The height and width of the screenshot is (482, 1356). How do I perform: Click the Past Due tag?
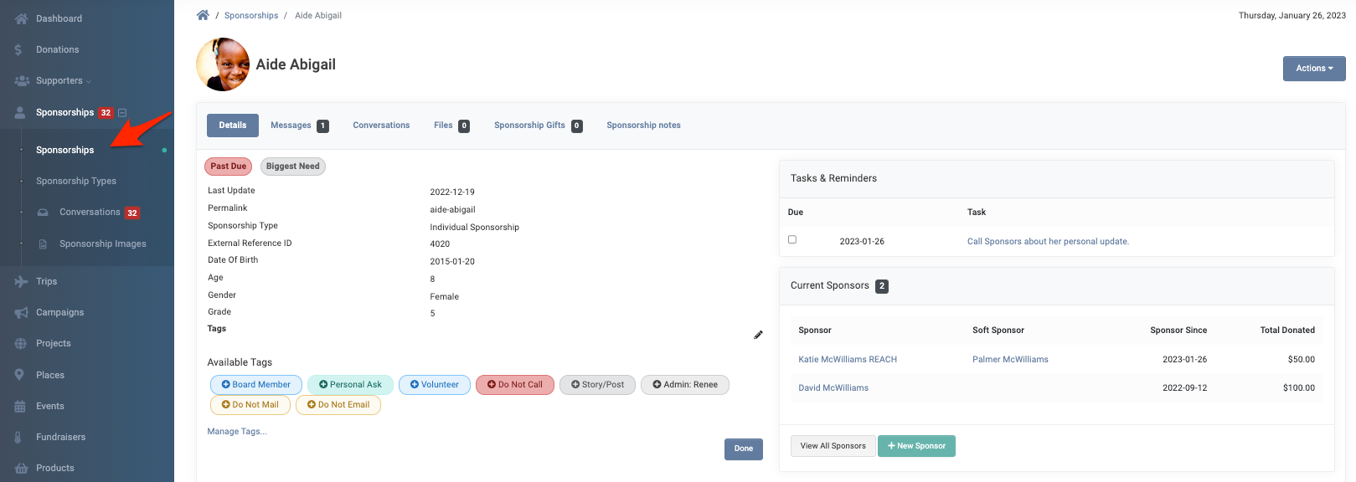click(229, 167)
